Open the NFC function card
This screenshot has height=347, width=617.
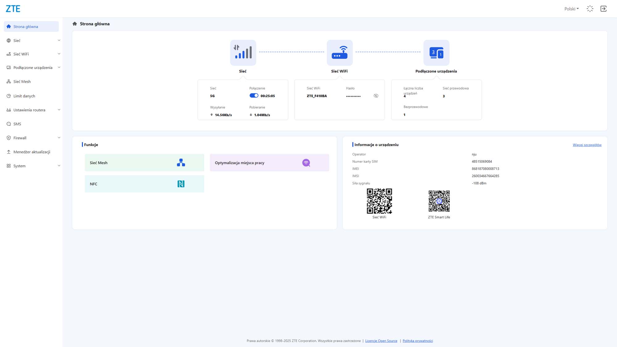coord(144,184)
